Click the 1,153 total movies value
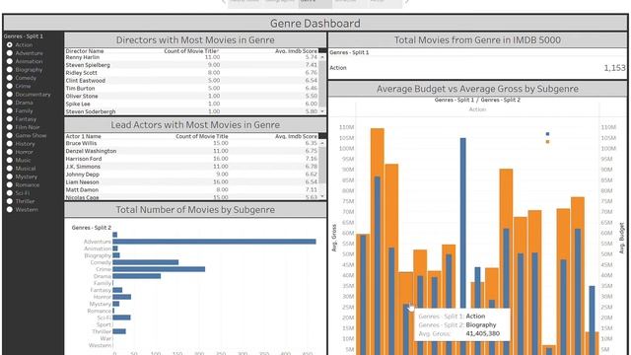The width and height of the screenshot is (631, 355). [x=614, y=68]
